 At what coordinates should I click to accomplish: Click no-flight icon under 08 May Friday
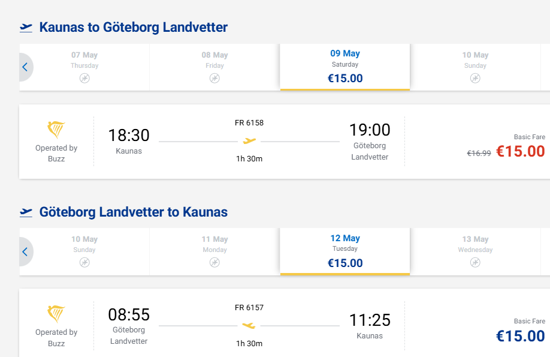point(214,78)
